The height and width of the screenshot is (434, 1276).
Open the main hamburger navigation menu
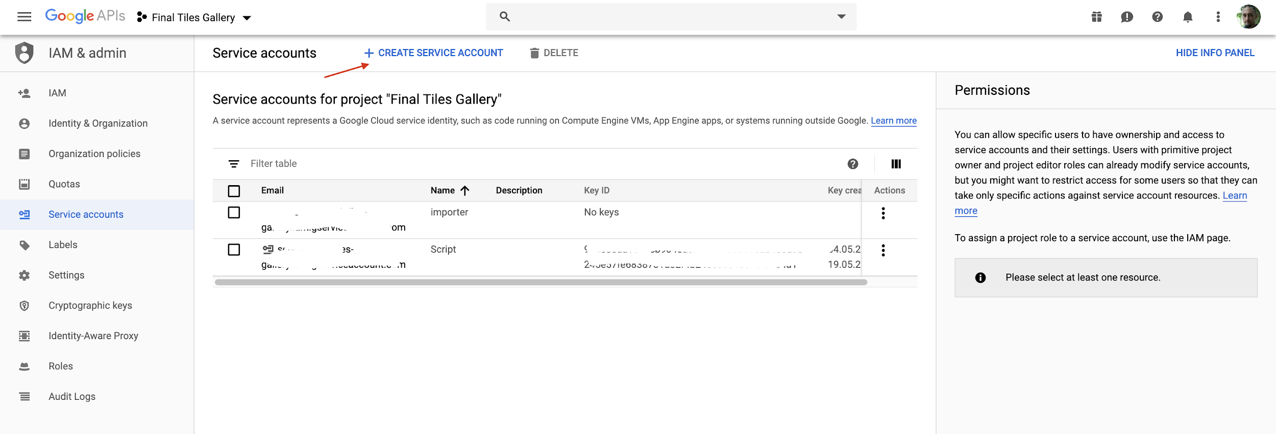pos(24,17)
